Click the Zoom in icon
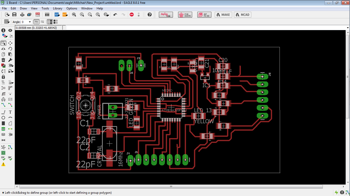The height and width of the screenshot is (196, 350). point(82,15)
